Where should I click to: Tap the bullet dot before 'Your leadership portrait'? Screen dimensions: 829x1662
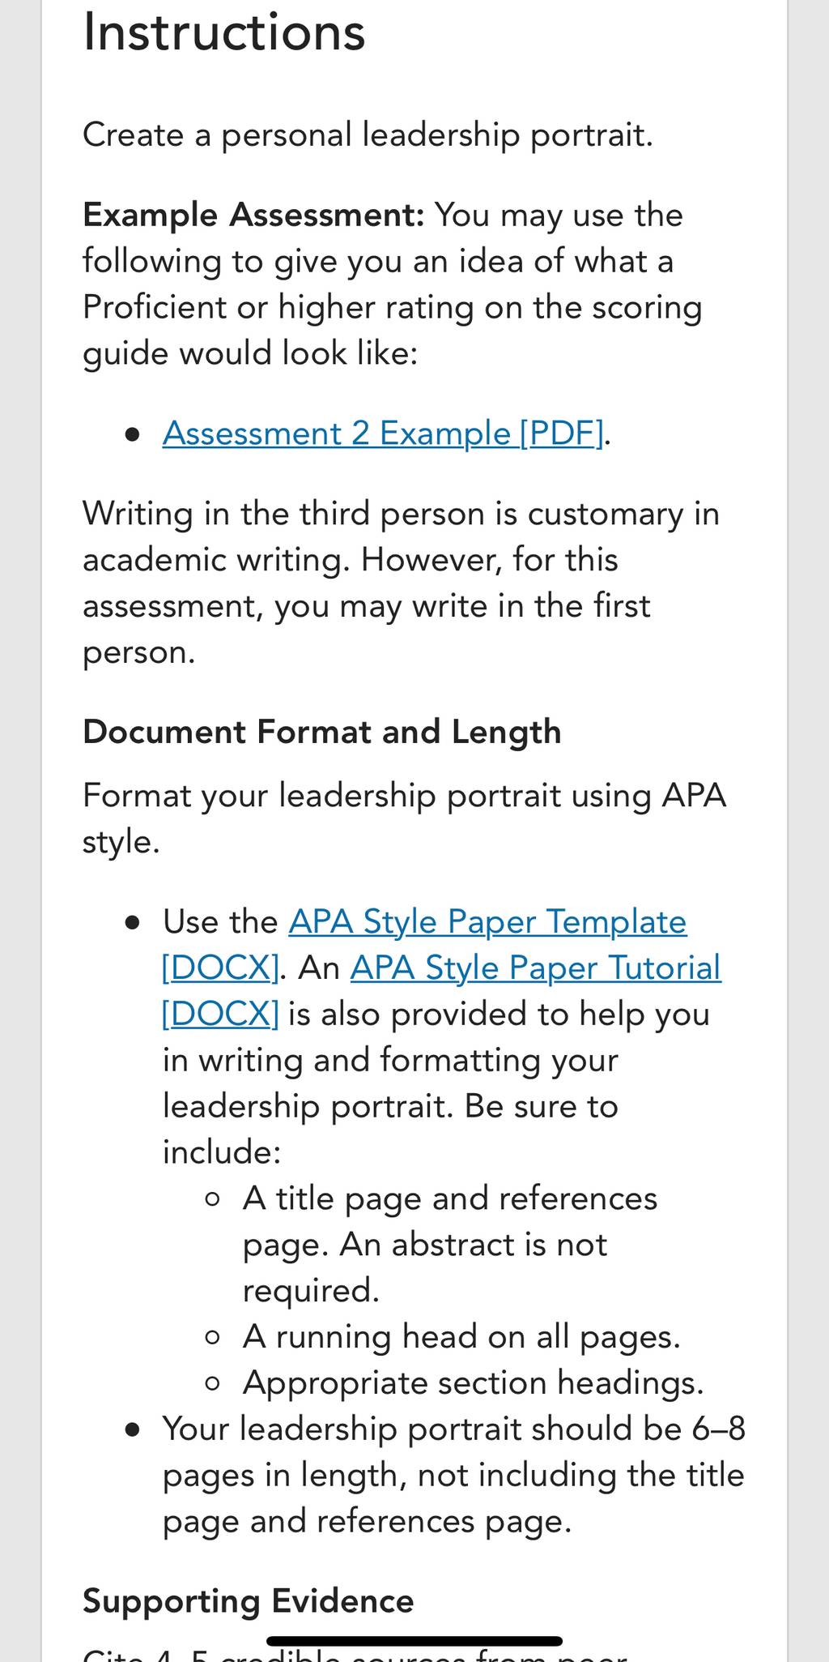point(134,1430)
